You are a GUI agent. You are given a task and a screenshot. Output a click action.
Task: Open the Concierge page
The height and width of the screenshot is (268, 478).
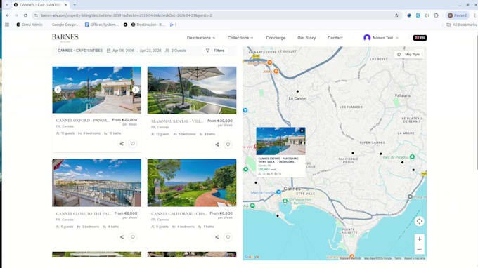[276, 38]
